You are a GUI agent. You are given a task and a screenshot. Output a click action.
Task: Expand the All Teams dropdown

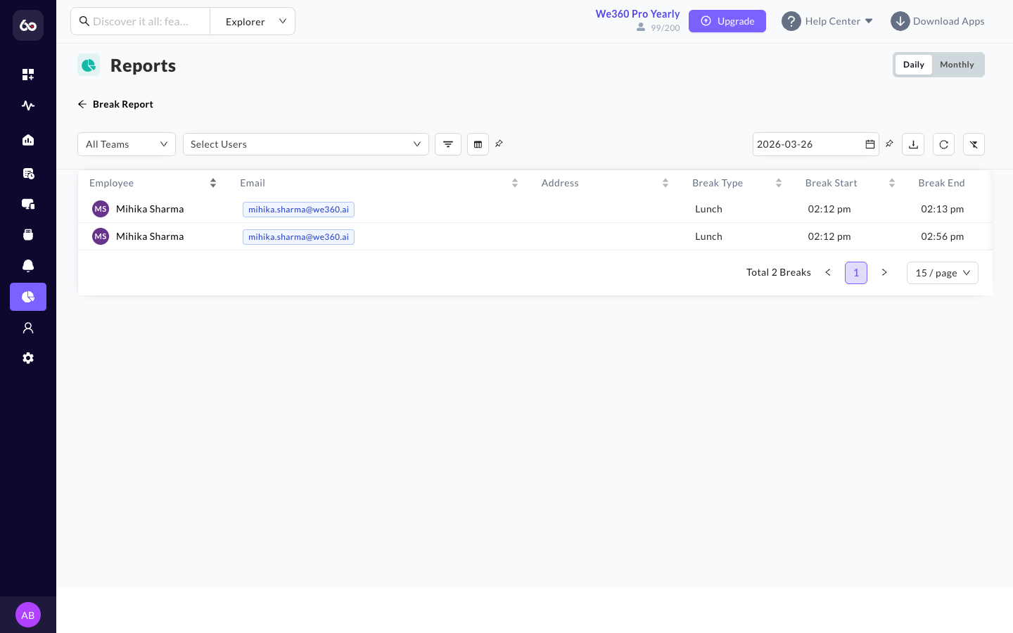[127, 144]
